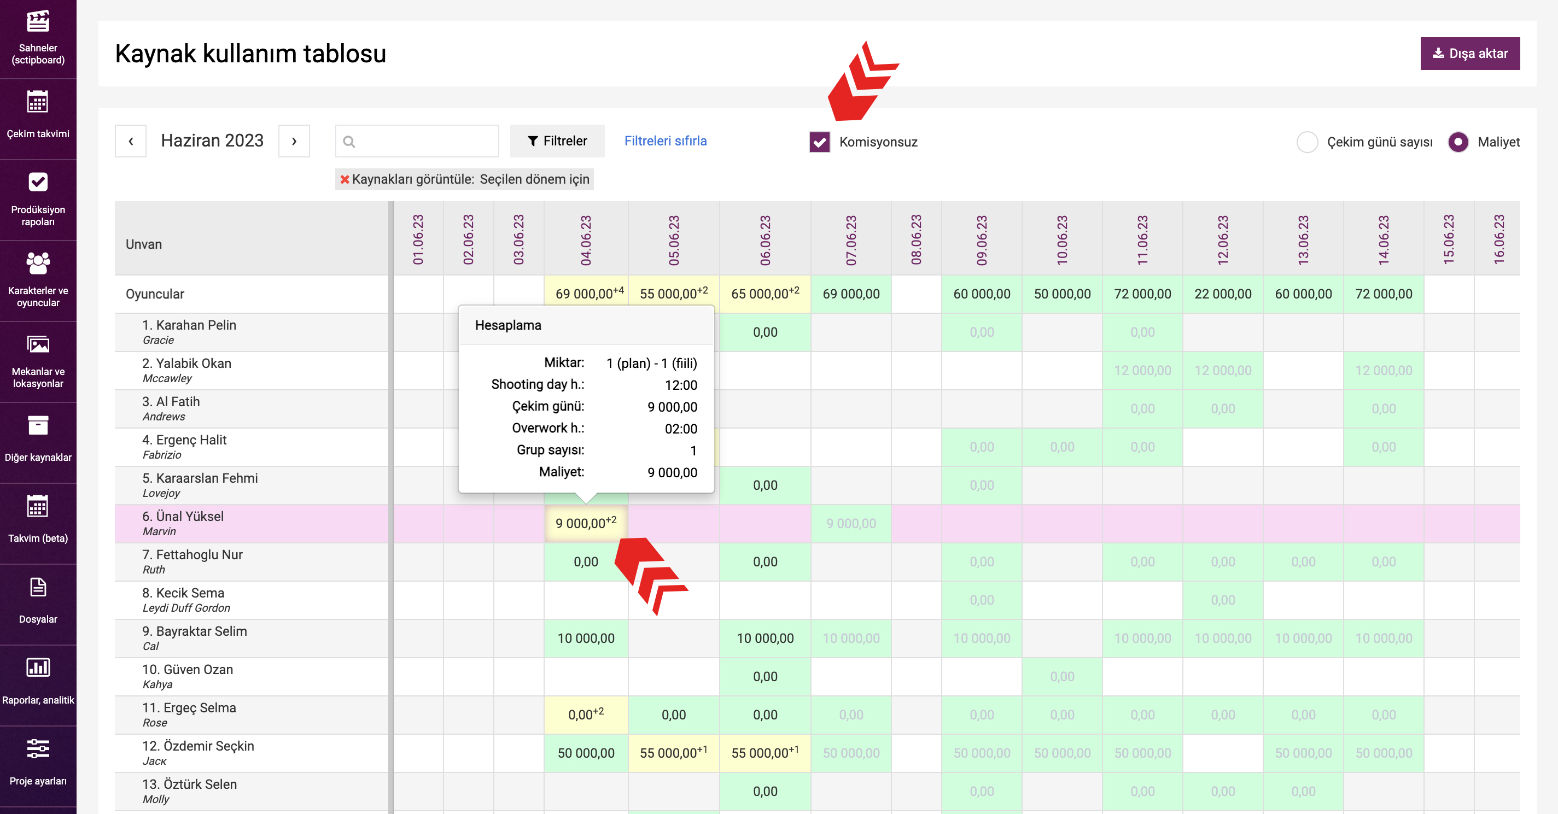This screenshot has width=1558, height=814.
Task: Go to next month arrow
Action: point(294,141)
